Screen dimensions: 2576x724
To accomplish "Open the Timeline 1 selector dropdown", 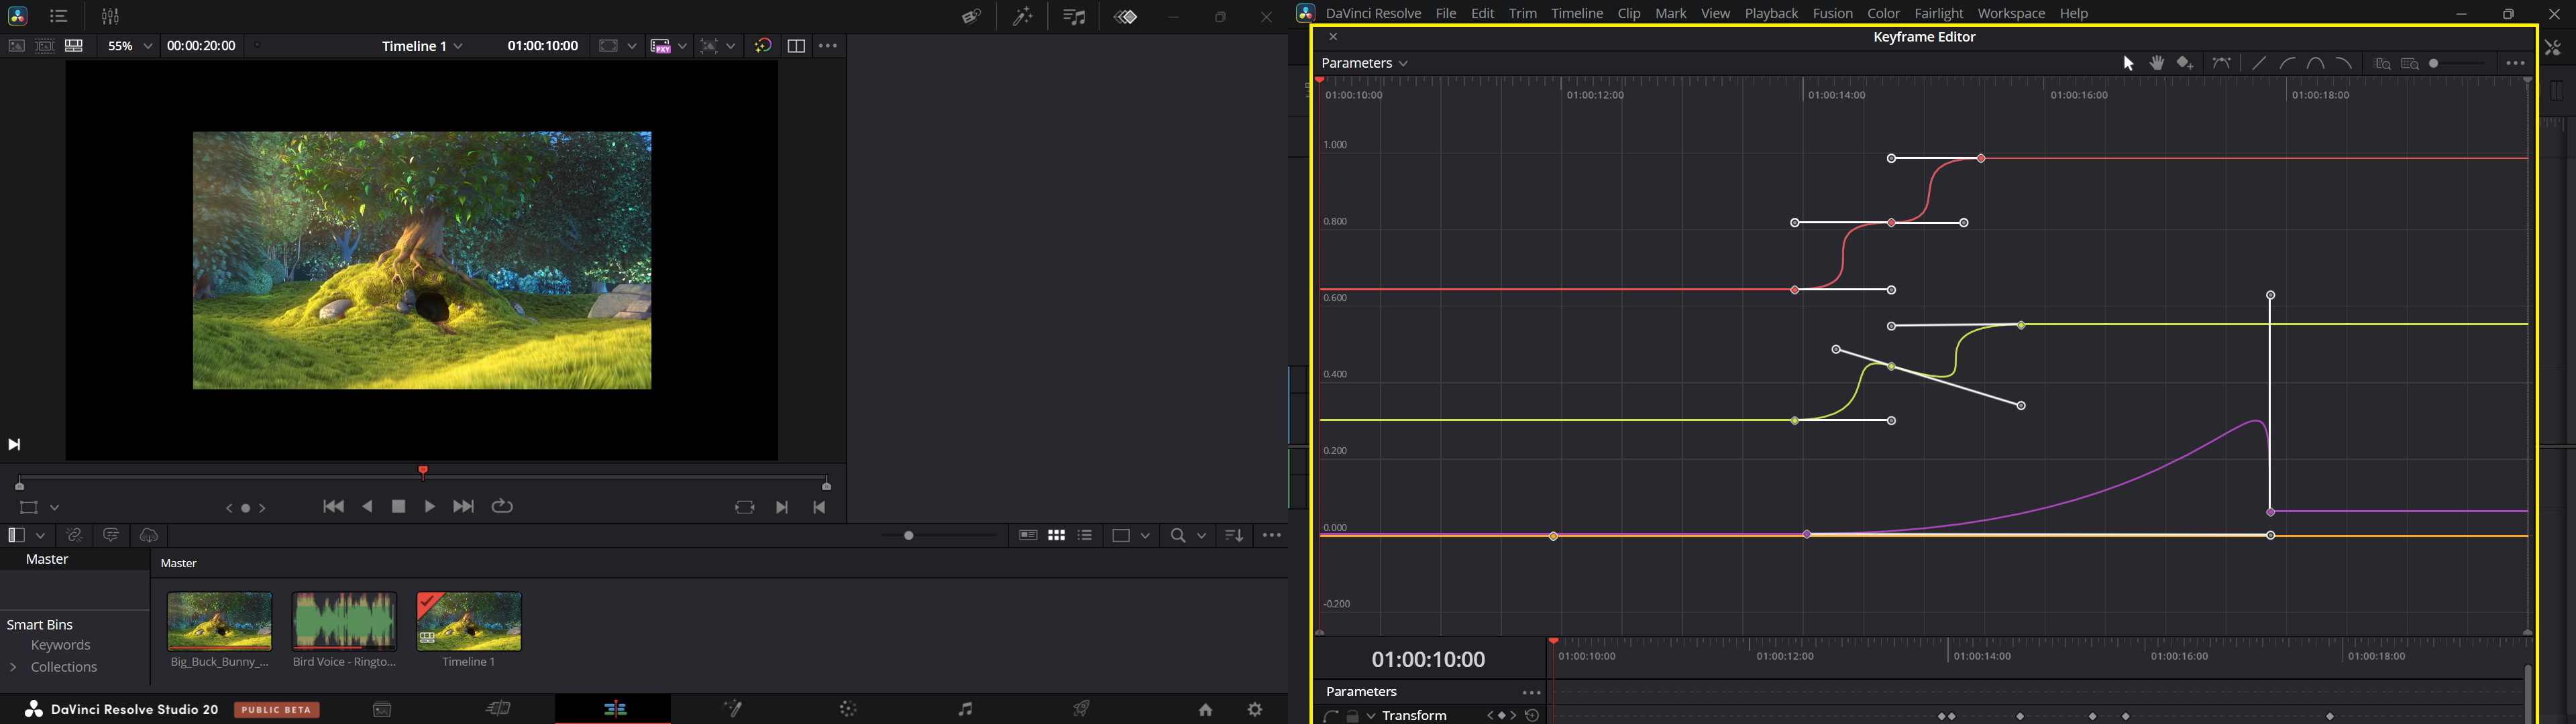I will (422, 46).
